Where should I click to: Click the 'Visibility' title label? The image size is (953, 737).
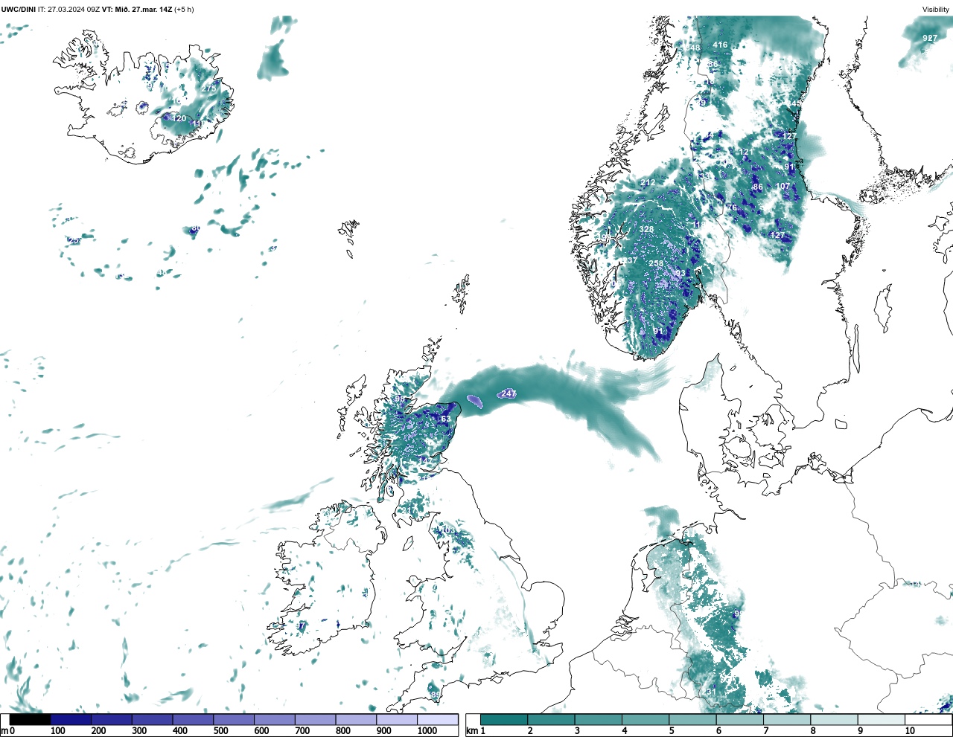point(936,10)
